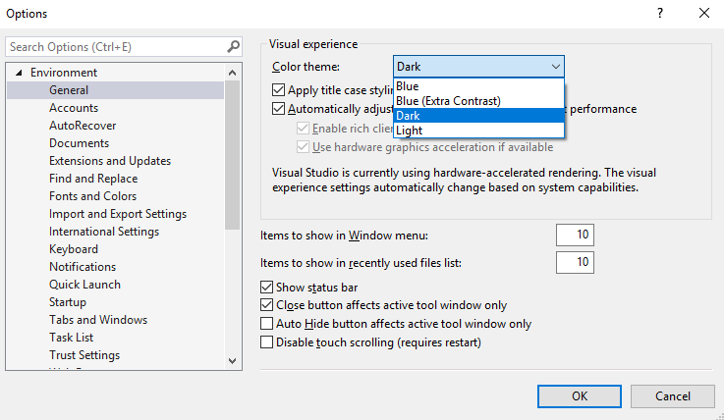
Task: Open Extensions and Updates page
Action: pyautogui.click(x=110, y=161)
